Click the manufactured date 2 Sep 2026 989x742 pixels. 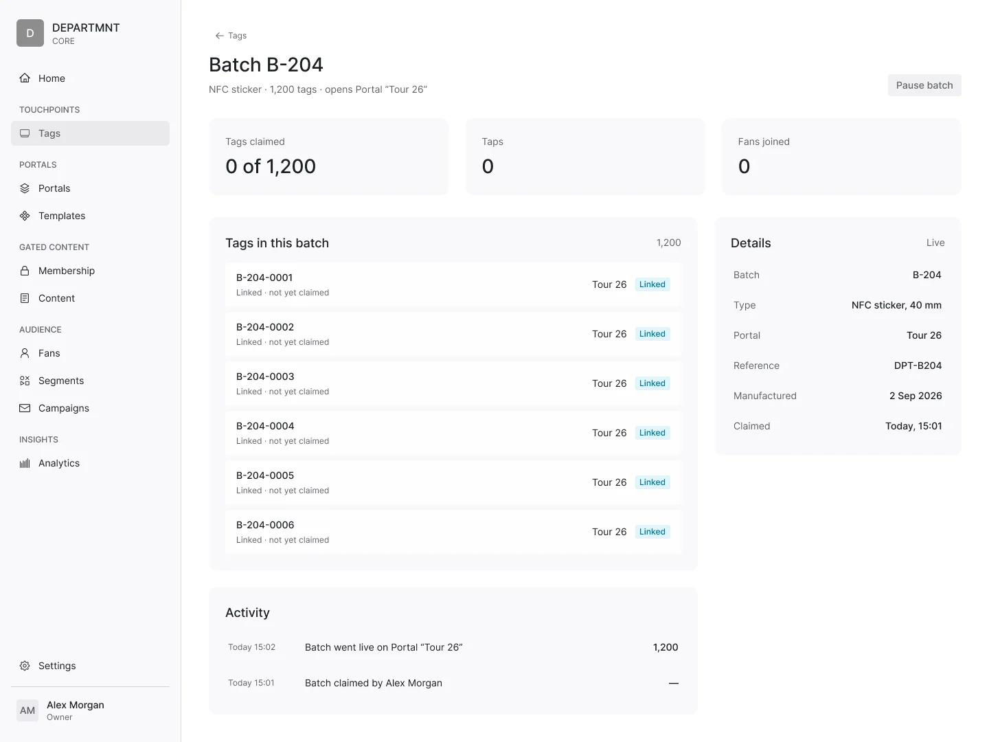coord(916,396)
